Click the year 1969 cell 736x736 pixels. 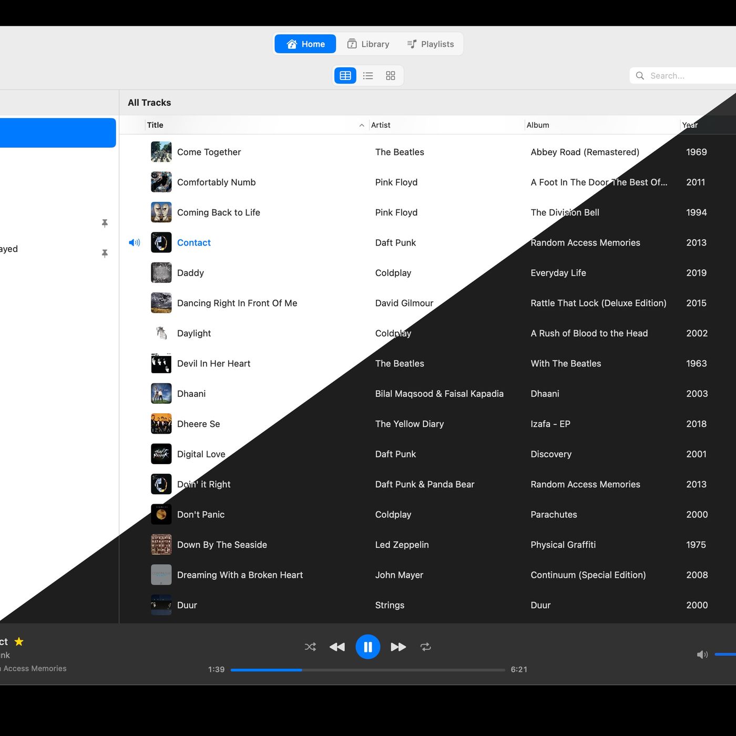tap(697, 152)
